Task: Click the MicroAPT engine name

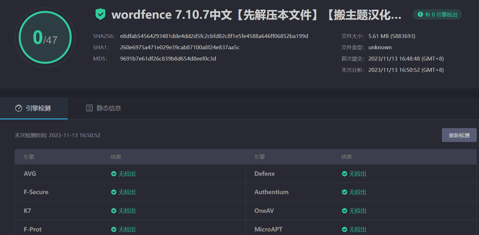Action: pos(268,230)
